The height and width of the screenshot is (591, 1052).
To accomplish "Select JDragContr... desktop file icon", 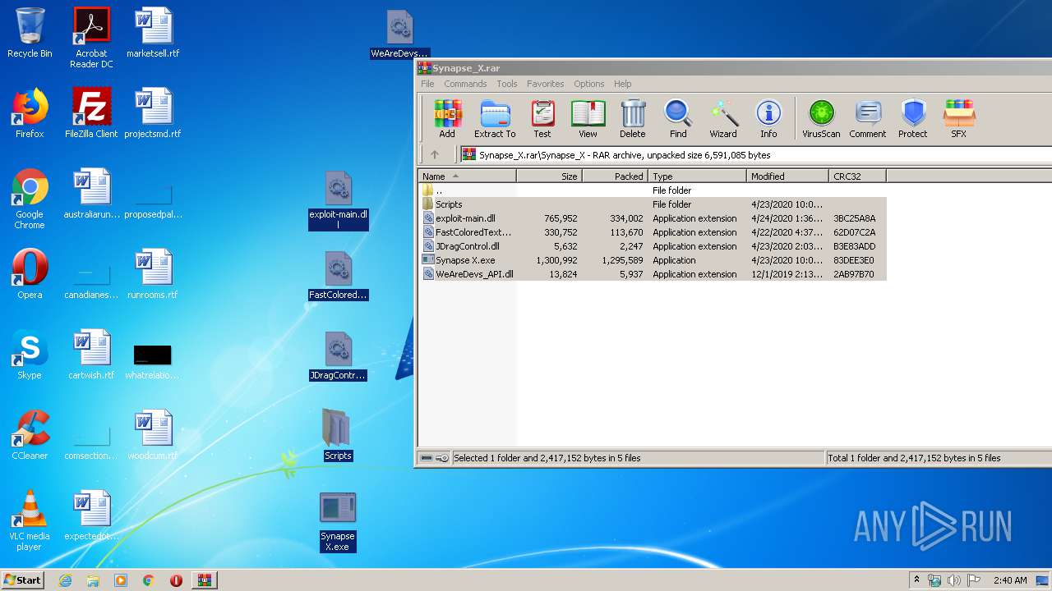I will click(338, 355).
